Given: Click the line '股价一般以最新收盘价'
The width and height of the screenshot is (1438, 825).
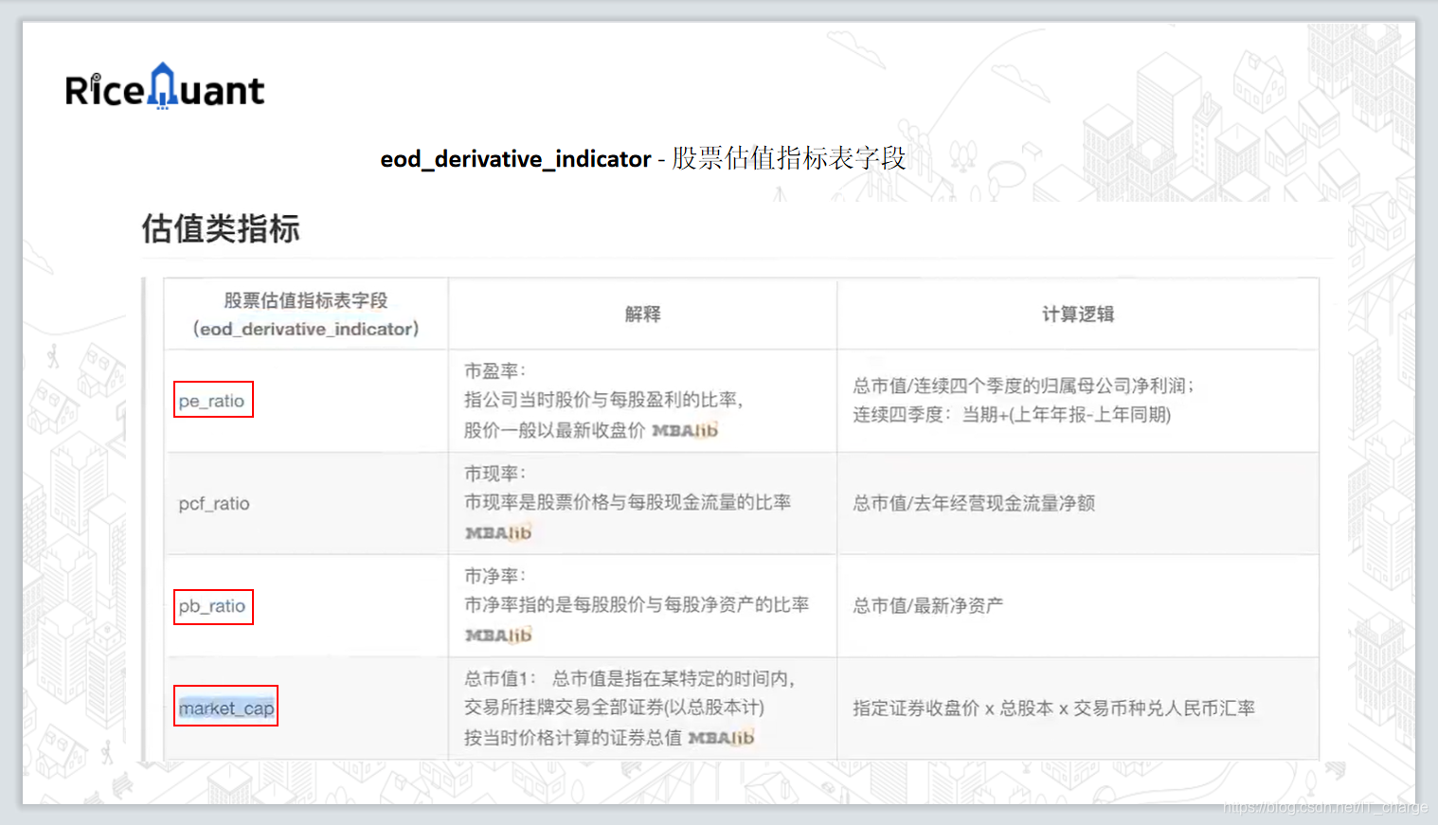Looking at the screenshot, I should pos(554,430).
